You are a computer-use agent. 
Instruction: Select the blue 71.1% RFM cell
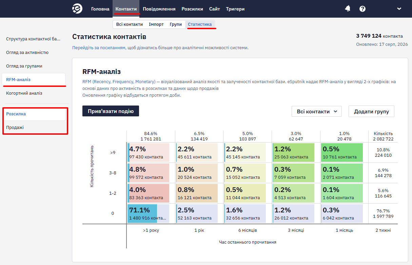(x=148, y=213)
